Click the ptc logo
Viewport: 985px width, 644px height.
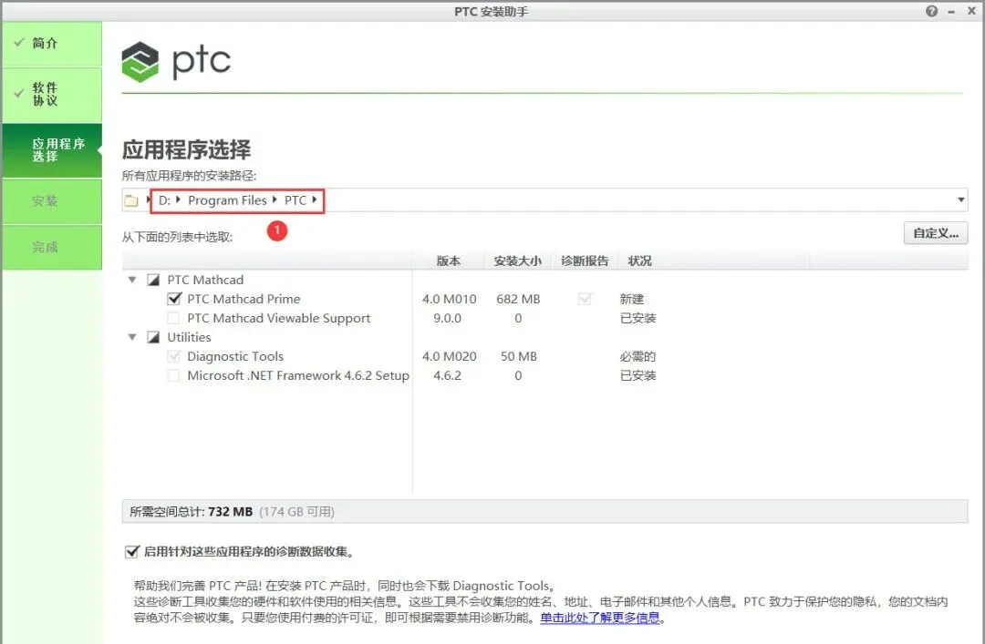(x=176, y=62)
